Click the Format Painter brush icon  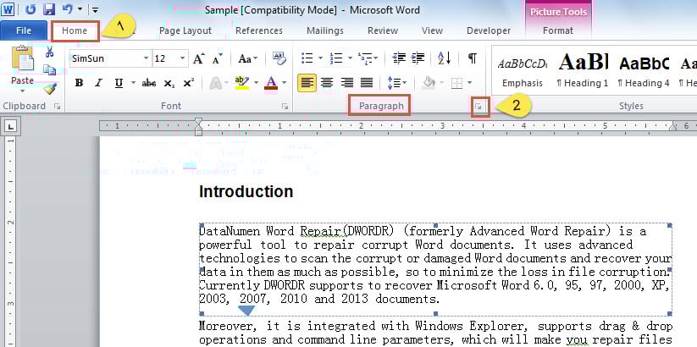click(x=50, y=88)
